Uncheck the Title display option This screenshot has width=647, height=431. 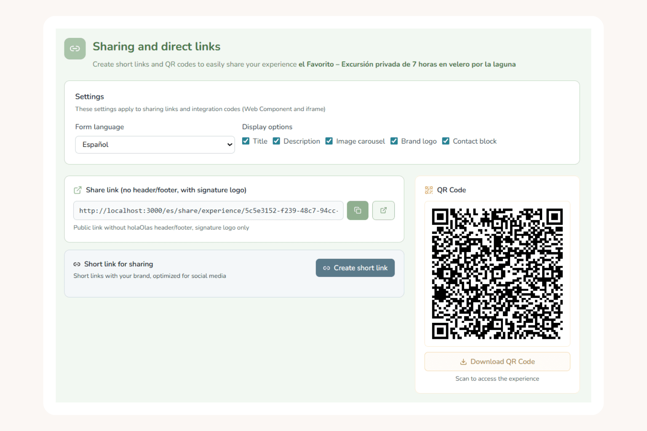click(246, 141)
